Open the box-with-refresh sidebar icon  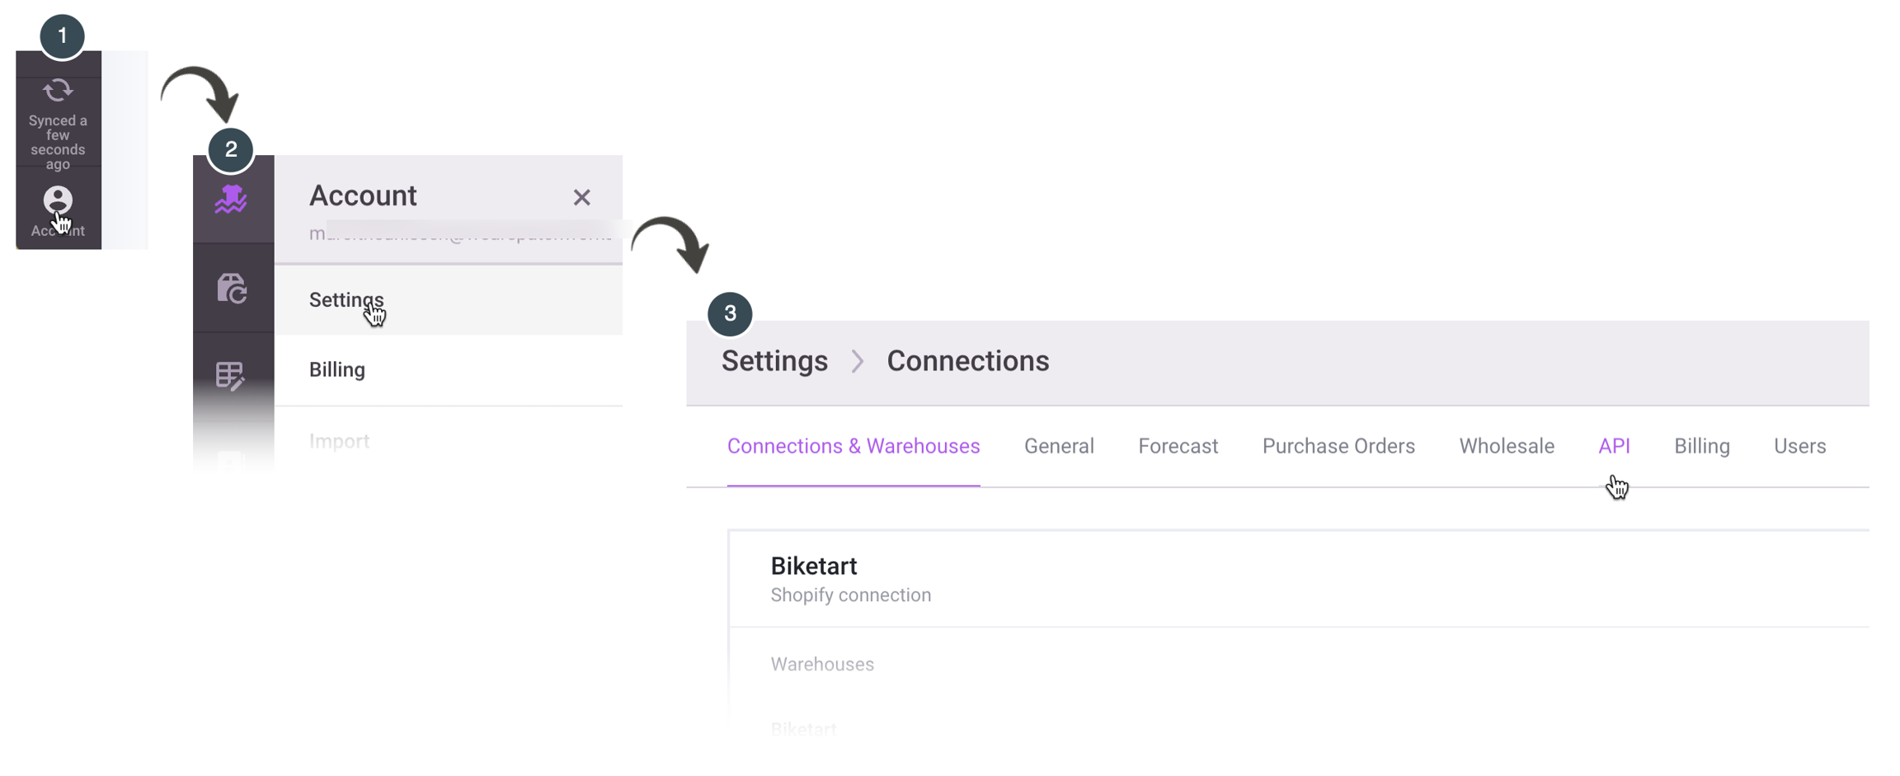tap(232, 289)
